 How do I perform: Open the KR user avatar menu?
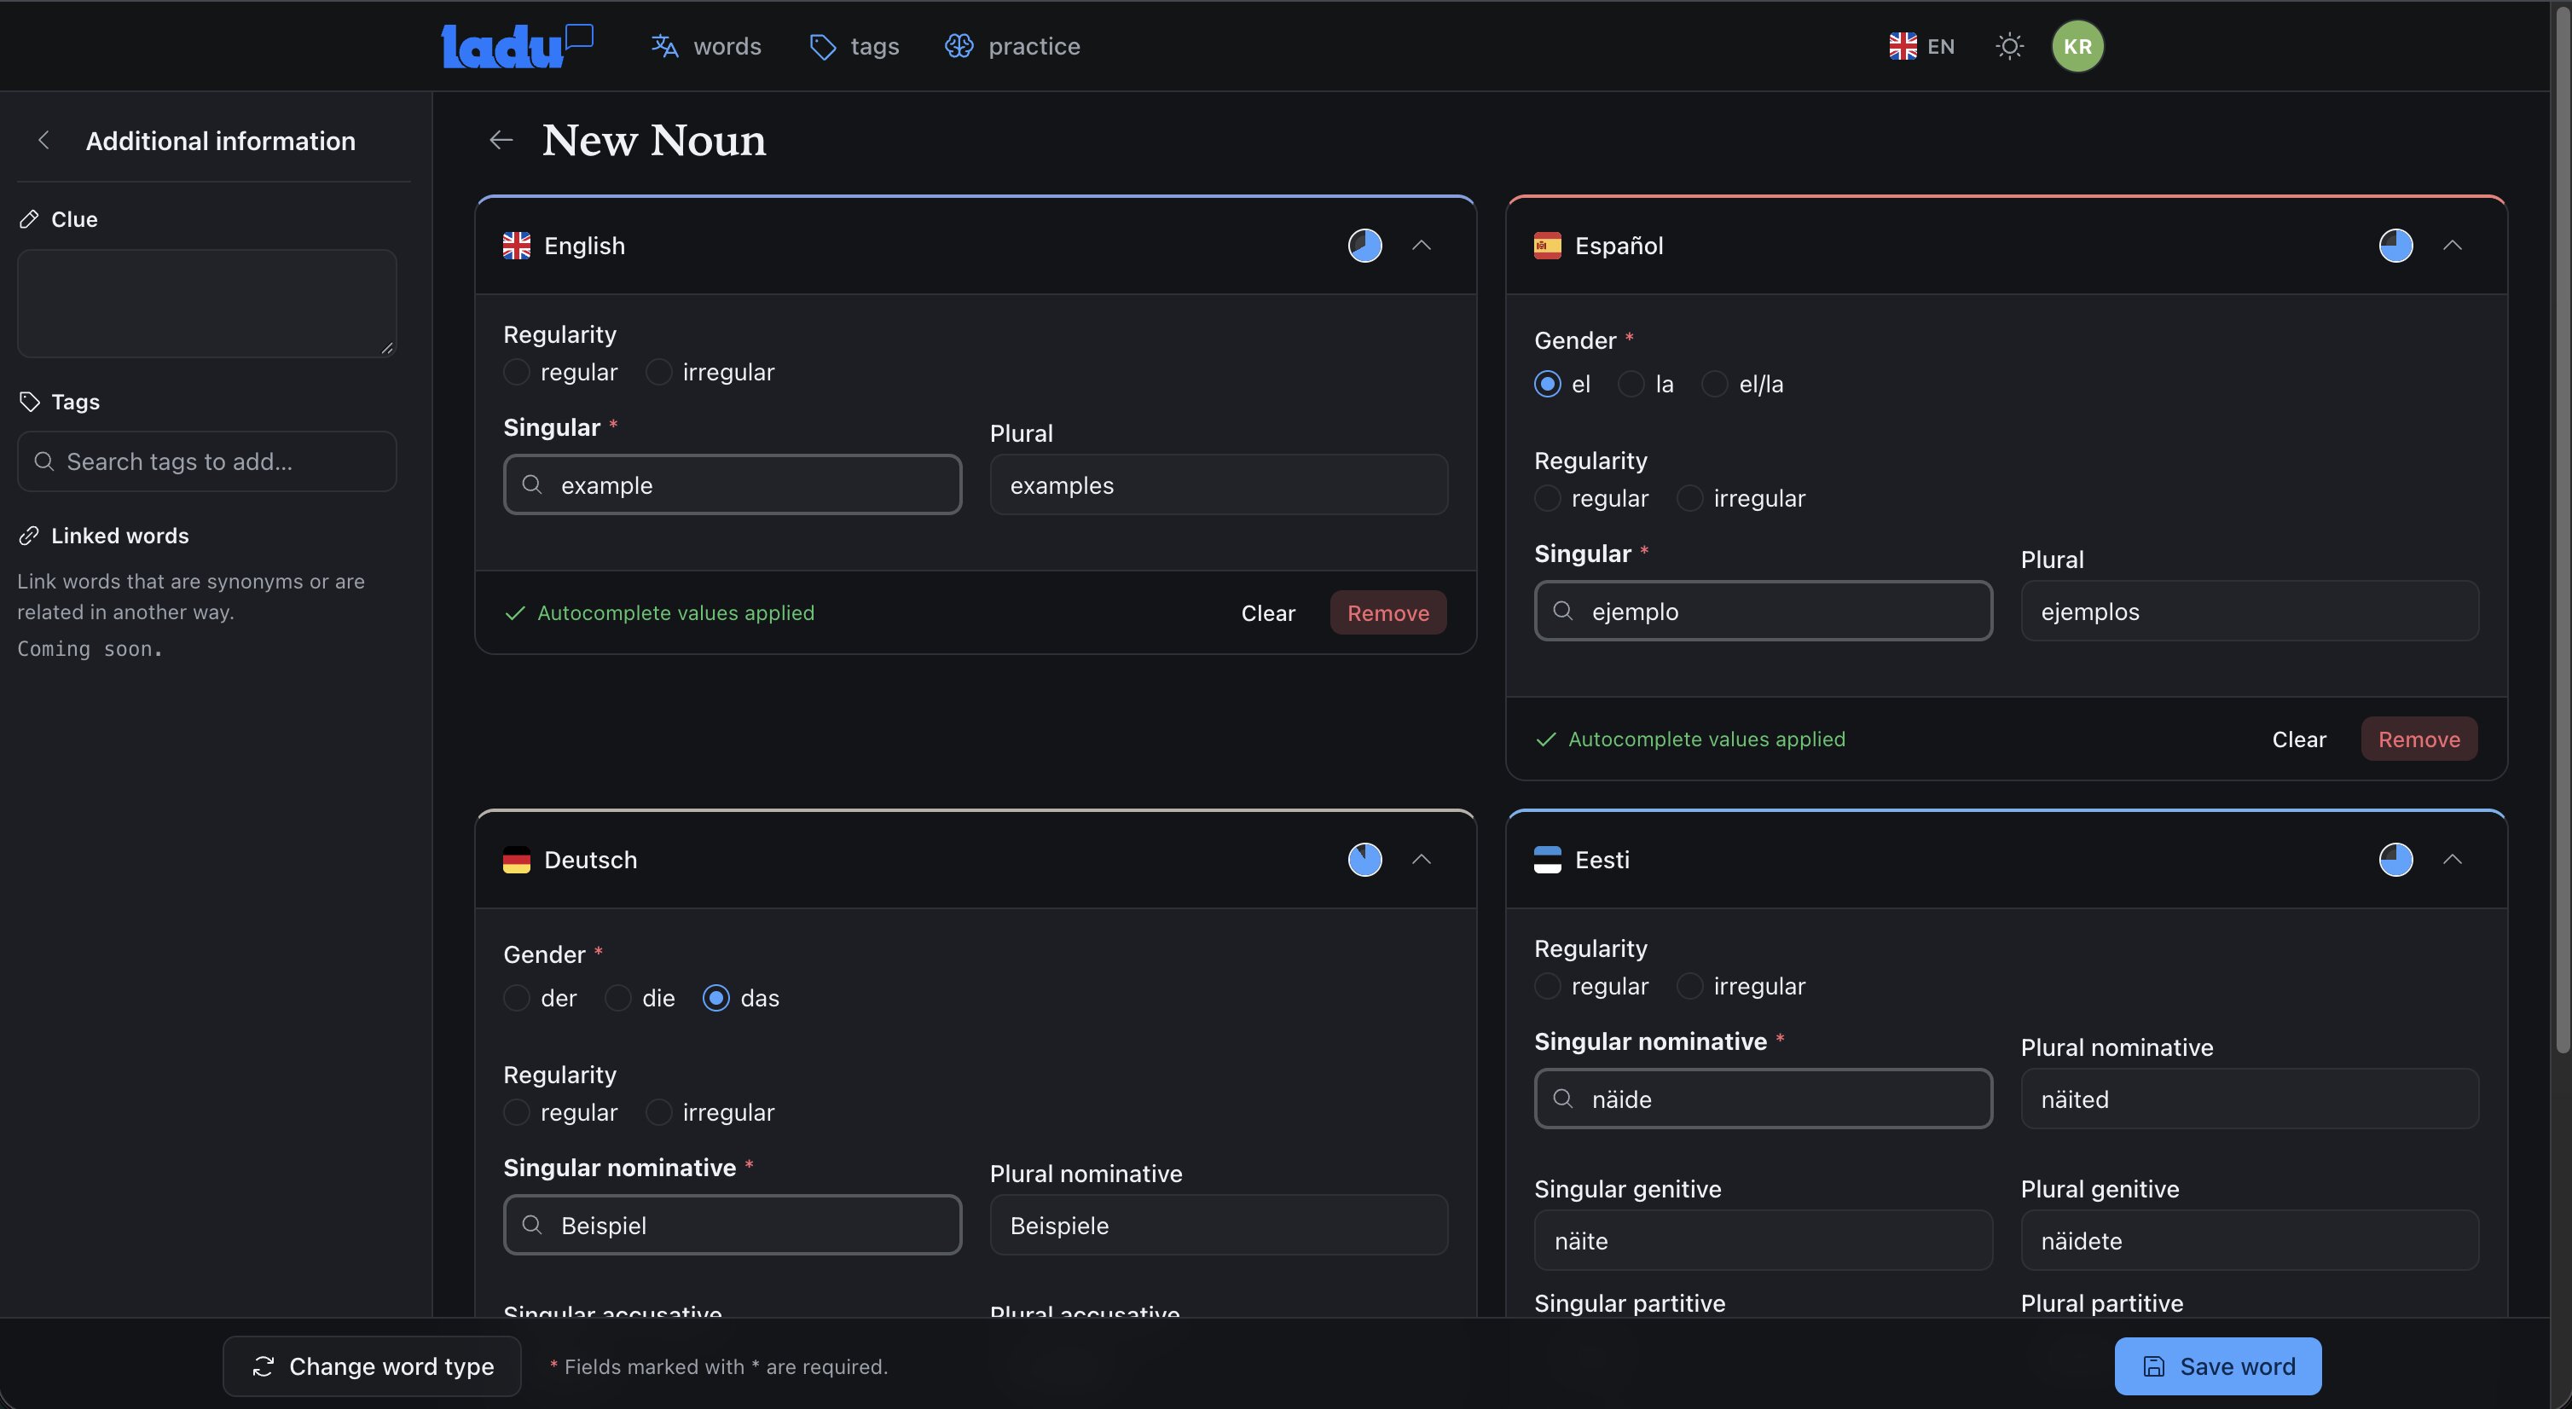2077,46
